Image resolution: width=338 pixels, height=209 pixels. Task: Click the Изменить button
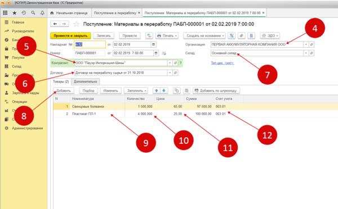110,91
